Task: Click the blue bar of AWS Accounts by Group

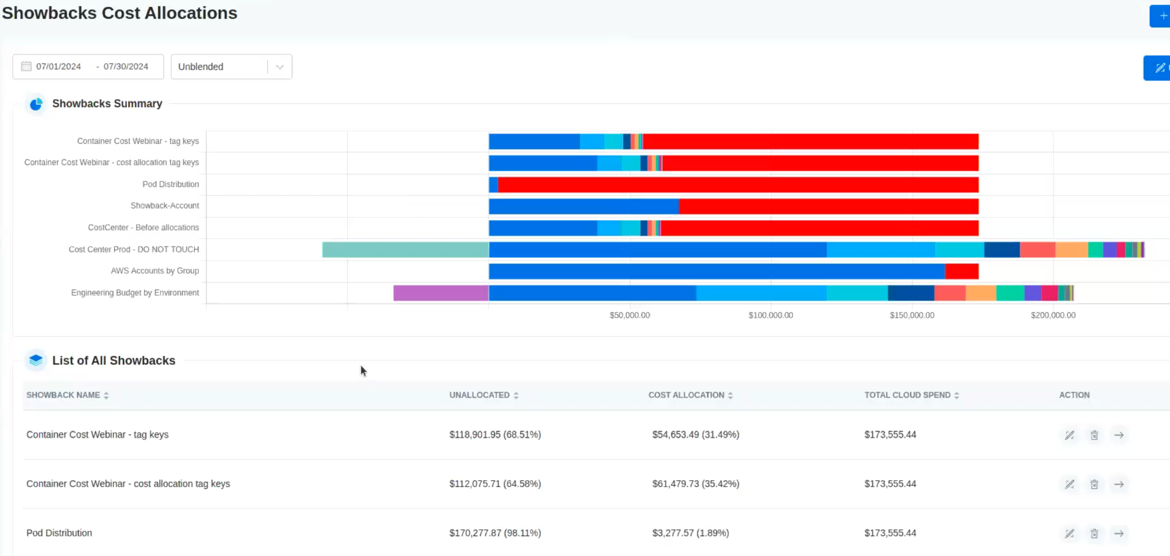Action: 717,271
